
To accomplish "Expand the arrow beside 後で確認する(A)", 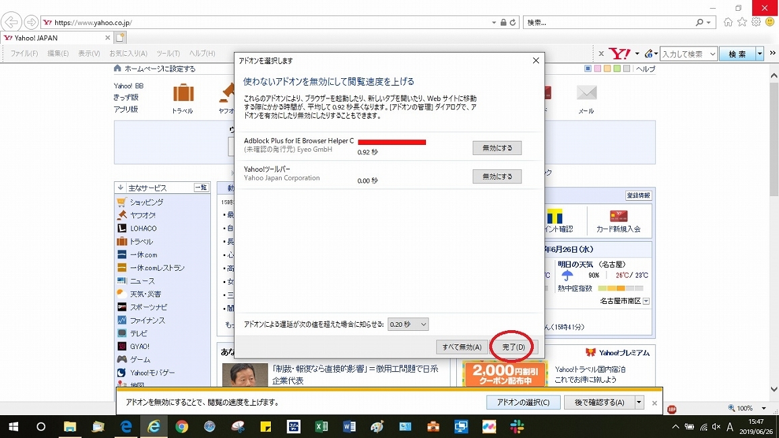I will coord(640,402).
